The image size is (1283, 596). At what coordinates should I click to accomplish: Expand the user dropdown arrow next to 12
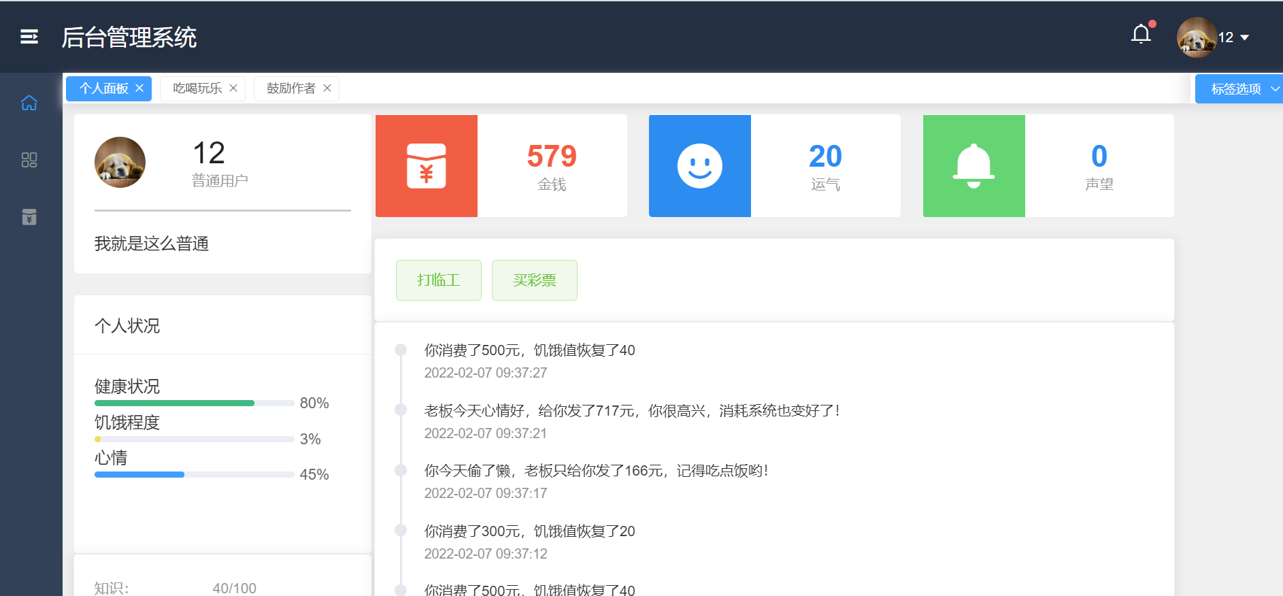[1244, 37]
